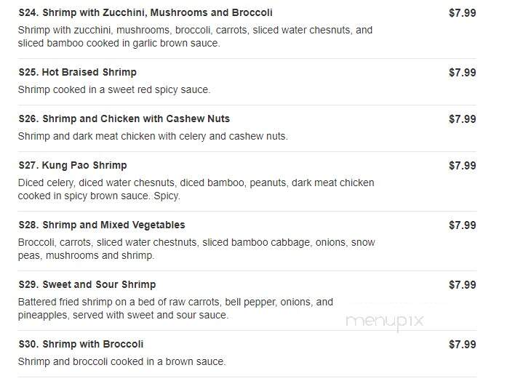515x381 pixels.
Task: Select the S27 Kung Pao Shrimp title
Action: point(73,165)
